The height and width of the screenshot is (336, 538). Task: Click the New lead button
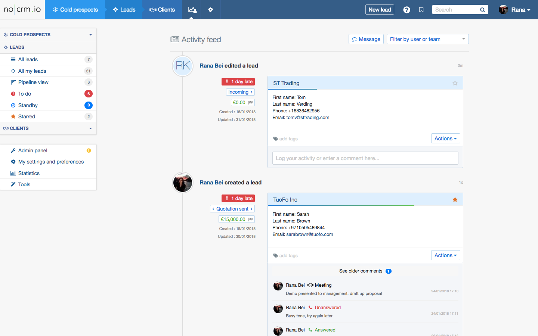[x=380, y=10]
